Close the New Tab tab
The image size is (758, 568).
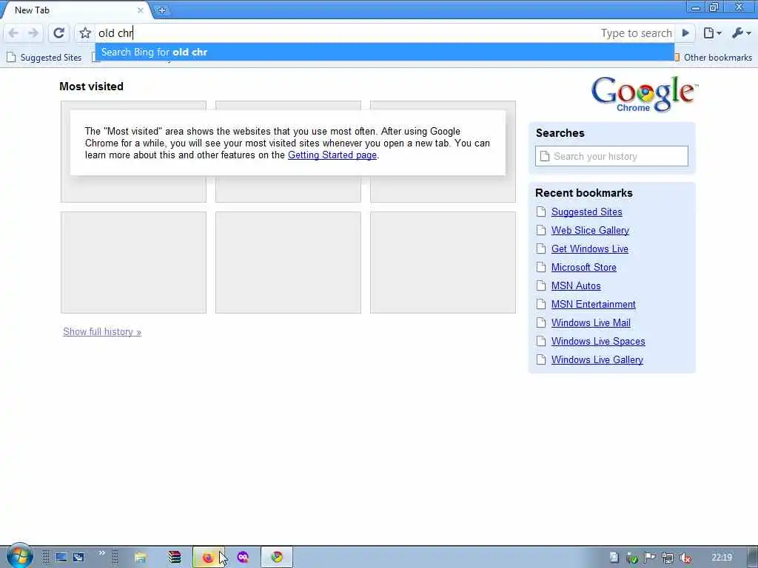[140, 10]
